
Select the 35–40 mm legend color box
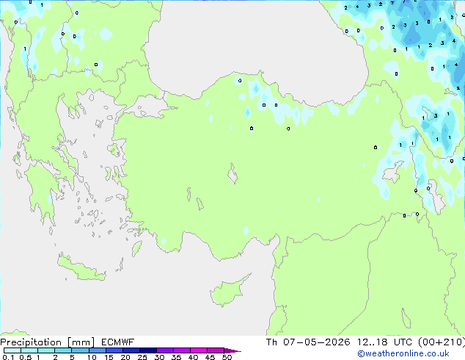181,350
